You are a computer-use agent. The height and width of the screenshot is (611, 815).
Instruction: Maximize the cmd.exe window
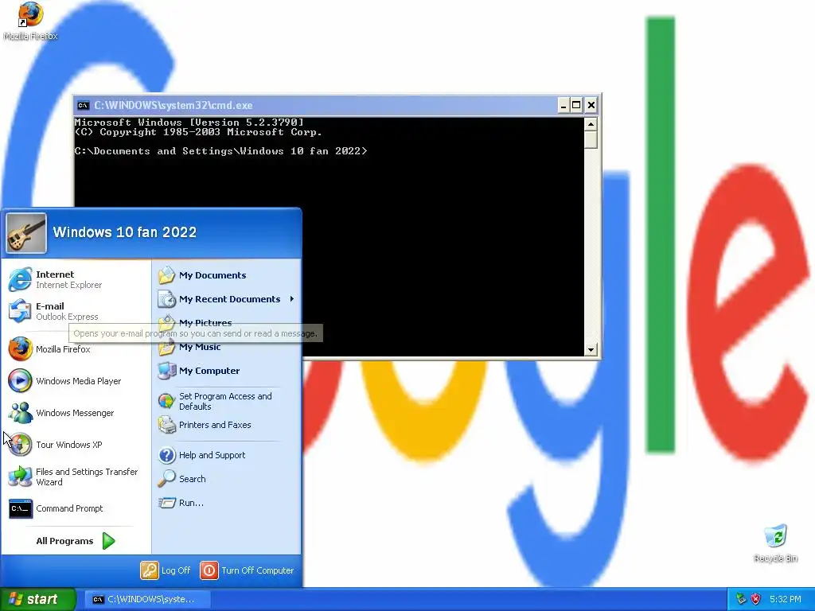(576, 106)
